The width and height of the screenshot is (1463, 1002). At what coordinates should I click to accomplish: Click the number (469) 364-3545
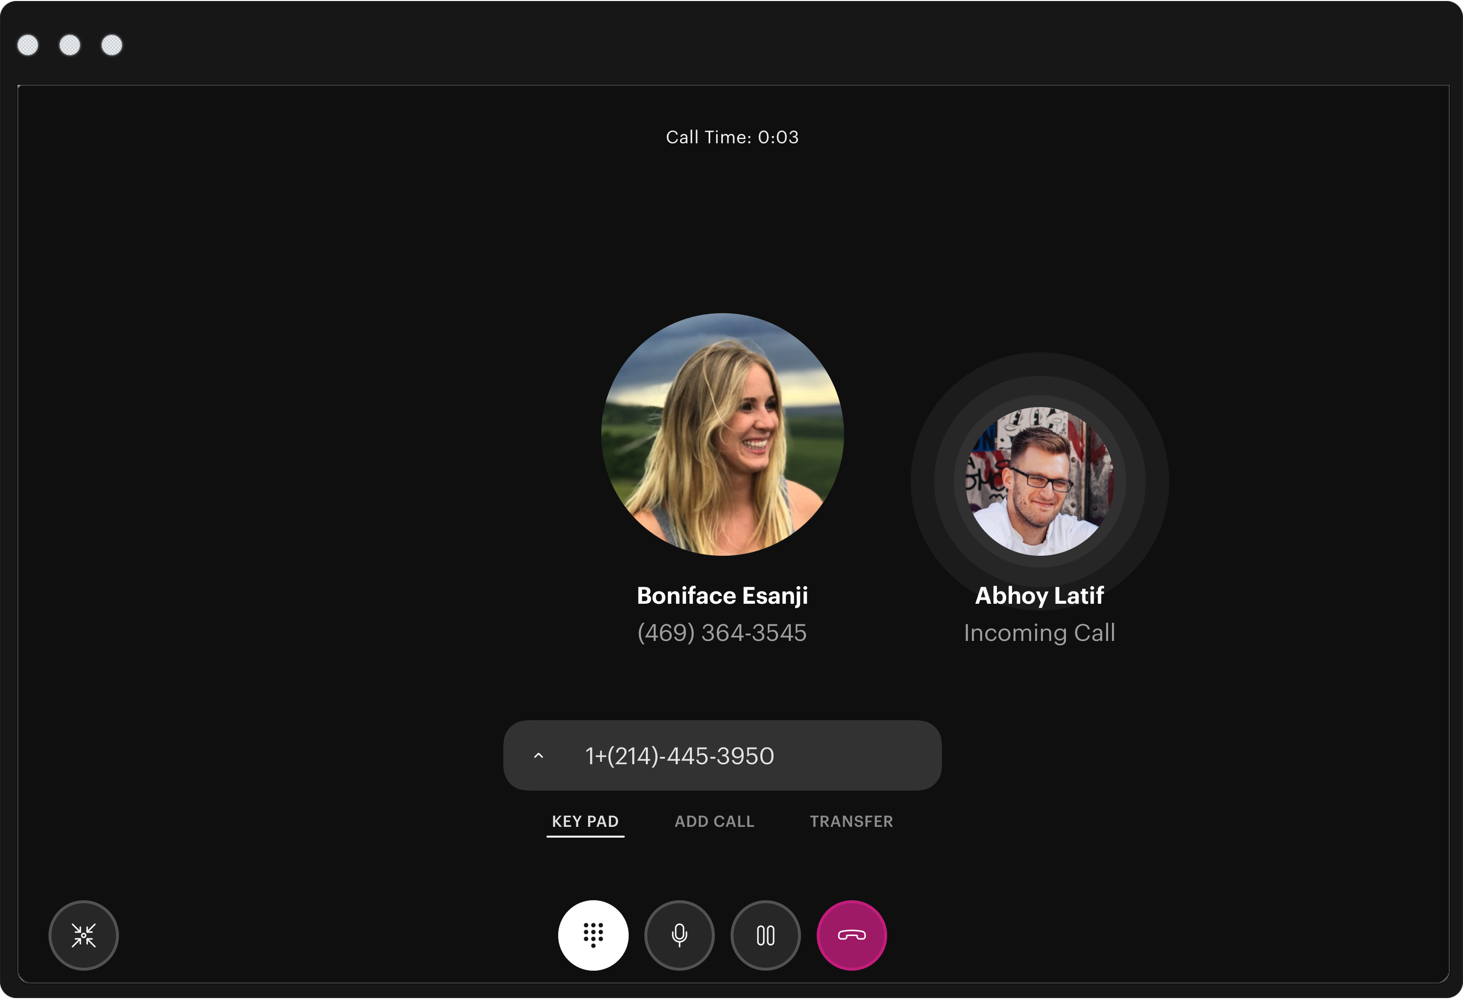(722, 633)
